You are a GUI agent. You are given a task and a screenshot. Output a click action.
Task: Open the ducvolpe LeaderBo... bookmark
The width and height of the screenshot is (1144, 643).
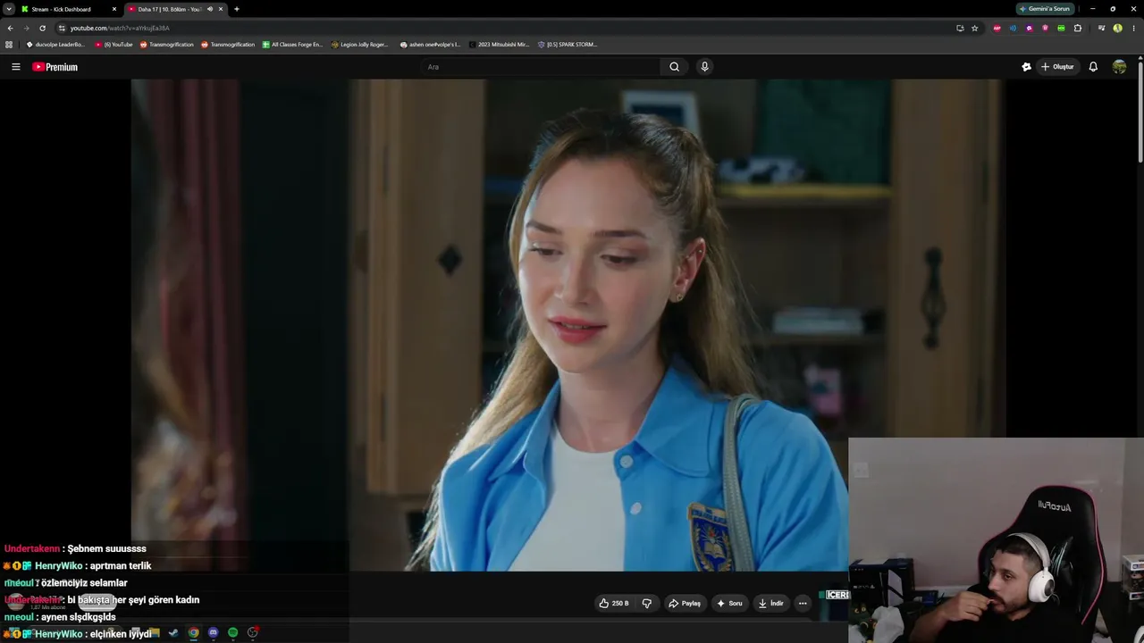coord(55,45)
